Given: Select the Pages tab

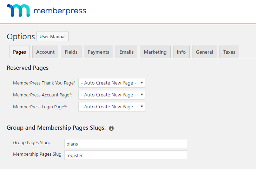Looking at the screenshot, I should coord(19,52).
